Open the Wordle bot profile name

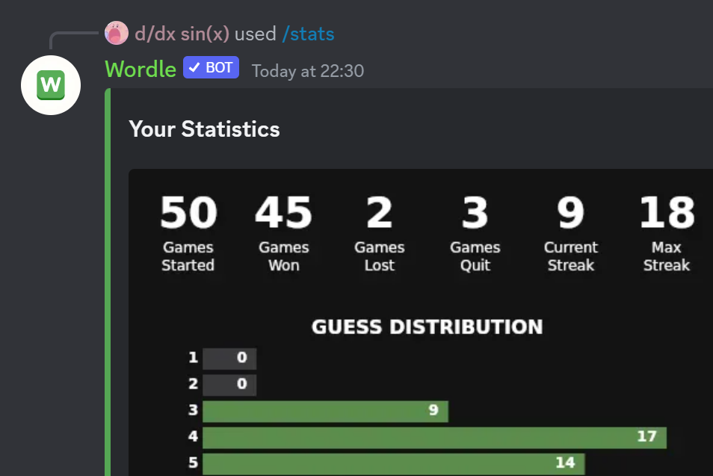click(141, 69)
